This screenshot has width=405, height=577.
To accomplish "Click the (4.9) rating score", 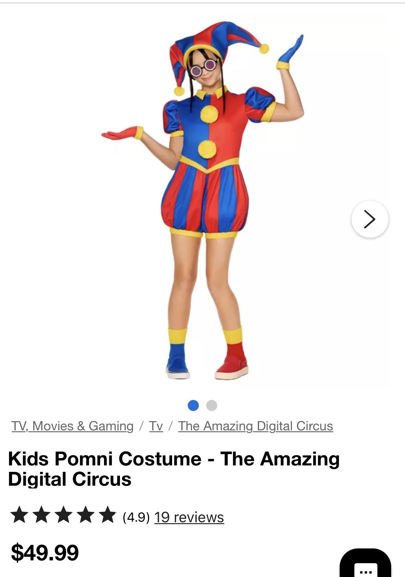I will click(136, 517).
